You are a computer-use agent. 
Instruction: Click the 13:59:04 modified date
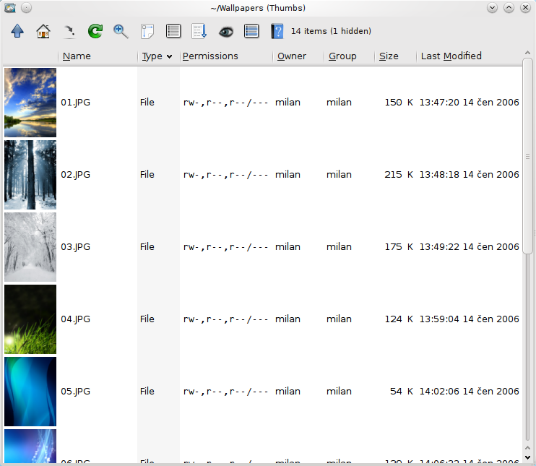click(469, 319)
